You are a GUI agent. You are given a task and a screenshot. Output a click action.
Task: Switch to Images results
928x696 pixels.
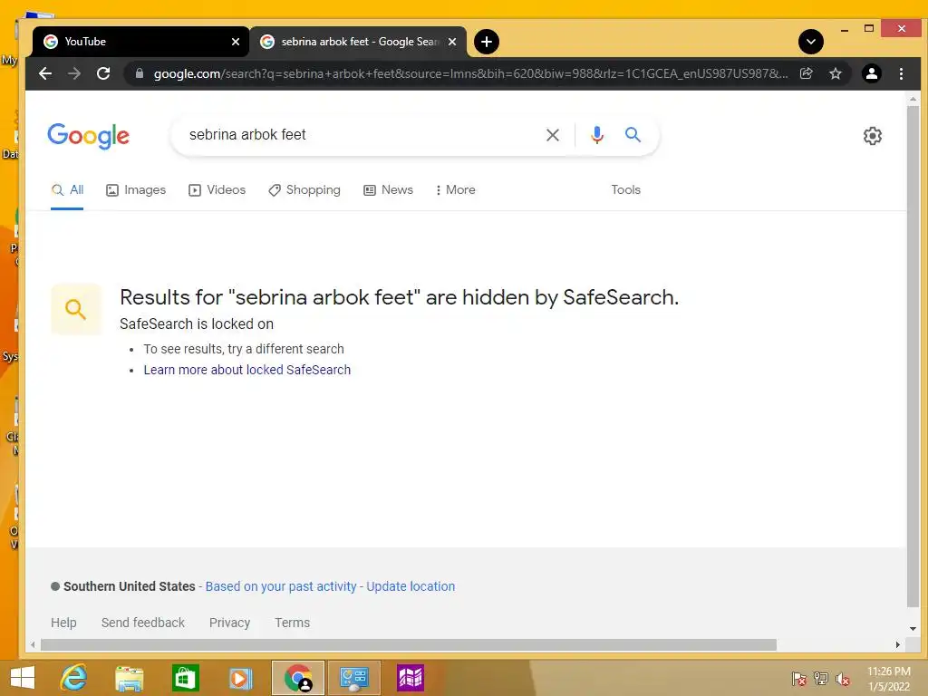[136, 190]
